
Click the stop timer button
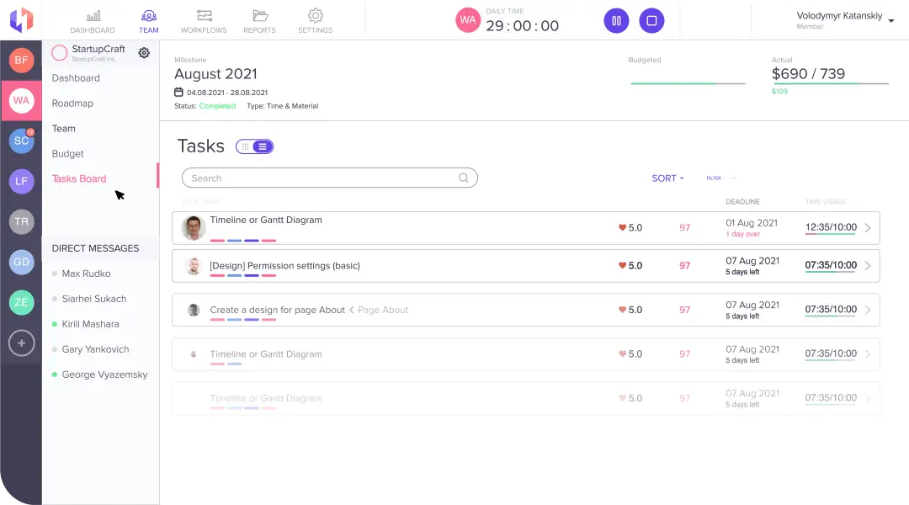pyautogui.click(x=651, y=21)
